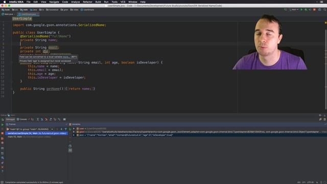Click the Code breadcrumb in navigation bar
The image size is (327, 184).
(x=6, y=10)
